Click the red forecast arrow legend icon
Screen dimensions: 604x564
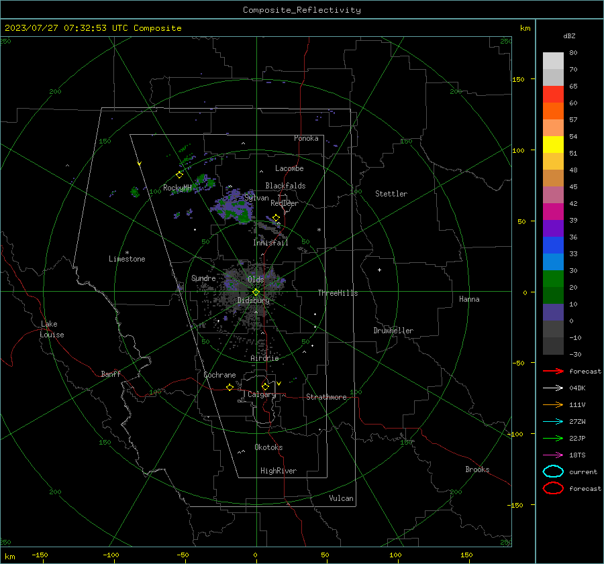(553, 371)
